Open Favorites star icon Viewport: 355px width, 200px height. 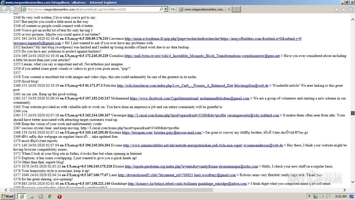344,10
